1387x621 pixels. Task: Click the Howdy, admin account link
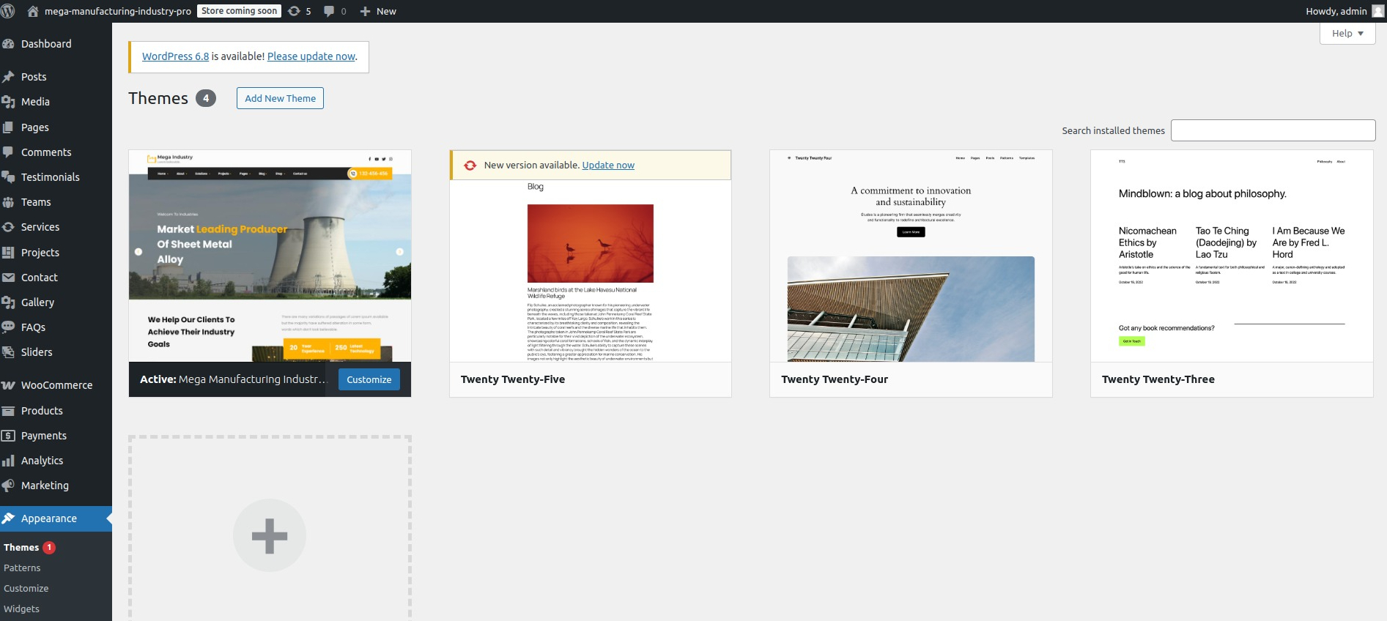1336,11
